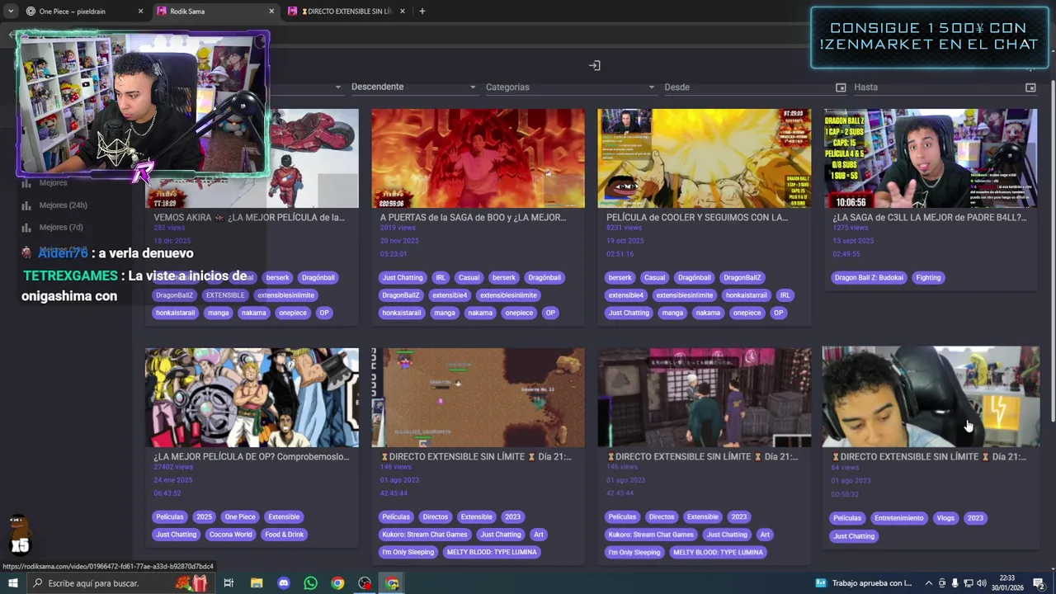1056x594 pixels.
Task: Click the volume icon in system tray
Action: click(x=982, y=583)
